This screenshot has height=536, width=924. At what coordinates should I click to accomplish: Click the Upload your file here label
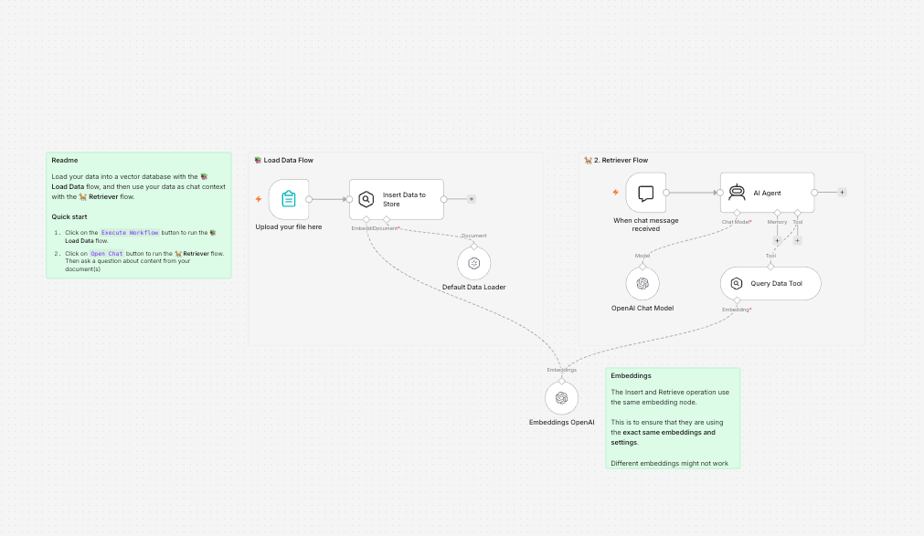[x=289, y=226]
